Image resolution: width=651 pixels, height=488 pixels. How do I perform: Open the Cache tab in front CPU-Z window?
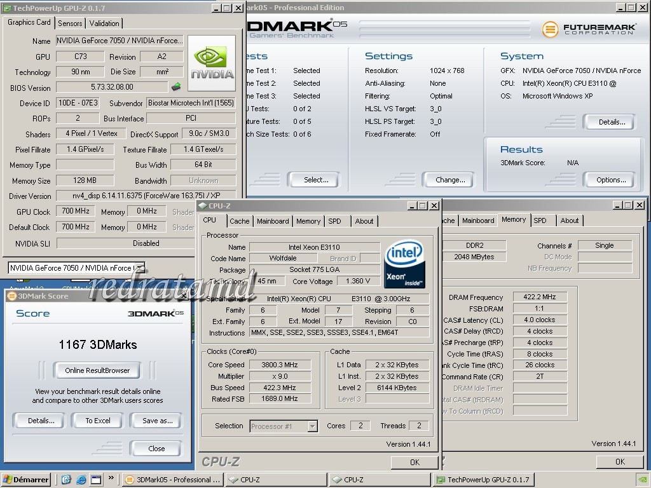(240, 221)
